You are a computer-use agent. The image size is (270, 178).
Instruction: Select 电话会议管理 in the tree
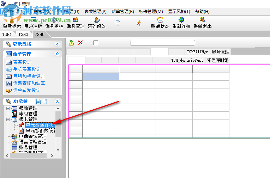33,136
